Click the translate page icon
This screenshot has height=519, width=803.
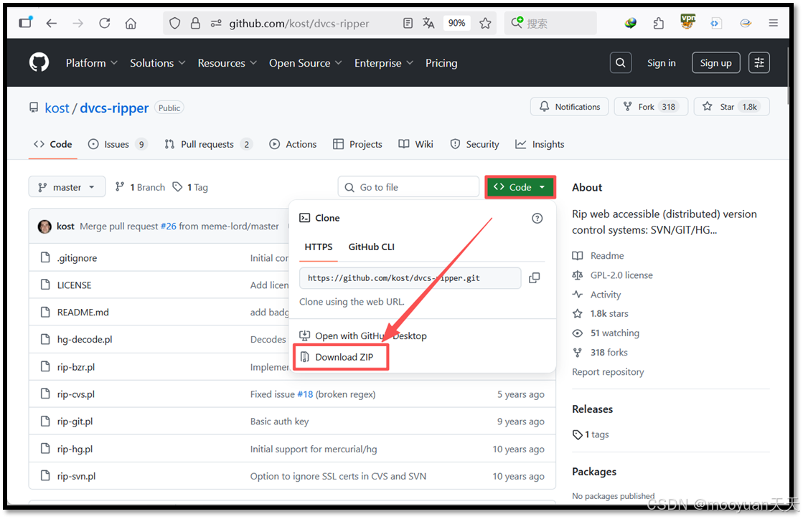click(x=428, y=23)
